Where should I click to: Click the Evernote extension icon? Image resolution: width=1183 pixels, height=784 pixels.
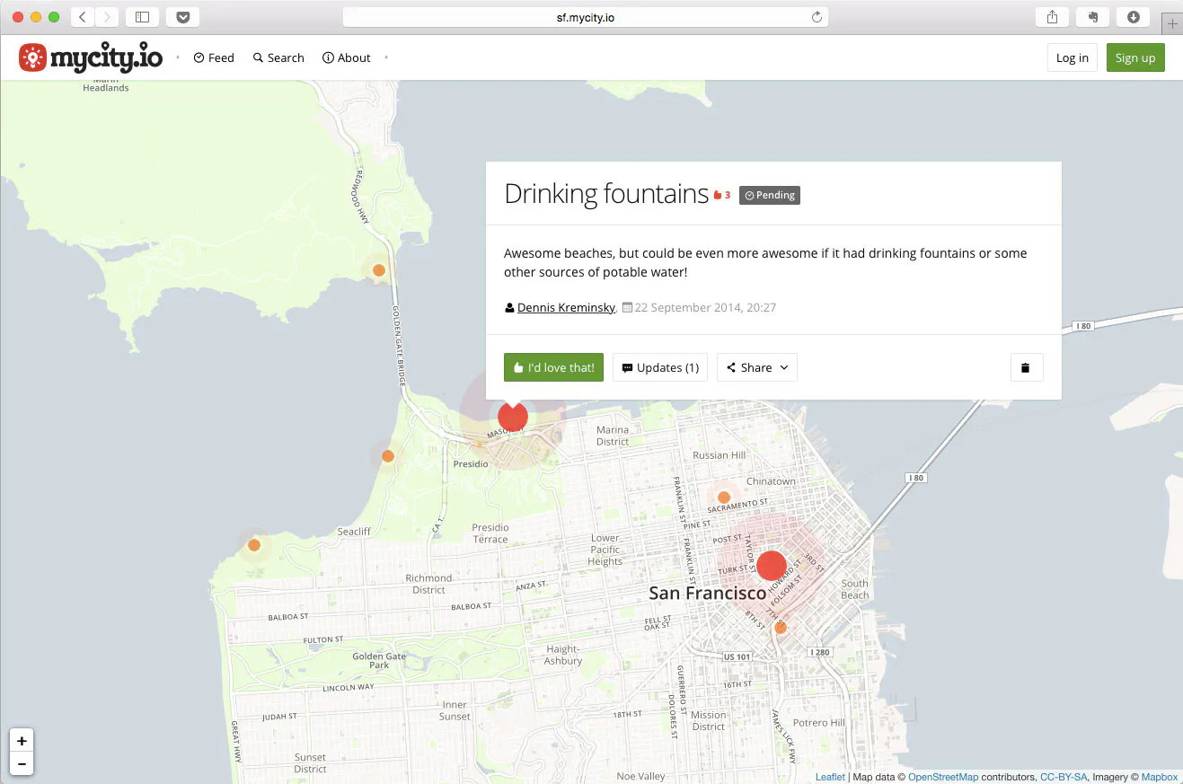click(x=1093, y=17)
